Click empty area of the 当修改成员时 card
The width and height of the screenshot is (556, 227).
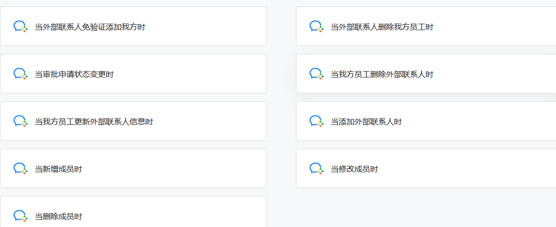point(461,168)
